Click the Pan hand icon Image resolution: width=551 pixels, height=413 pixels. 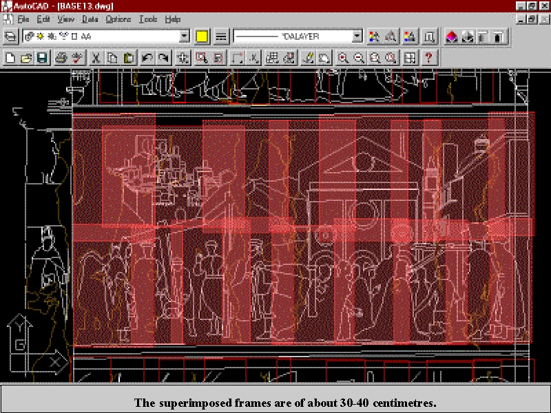tap(324, 58)
